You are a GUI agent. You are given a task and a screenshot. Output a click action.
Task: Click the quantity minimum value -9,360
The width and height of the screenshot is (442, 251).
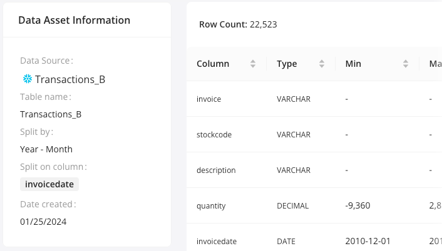(x=358, y=205)
